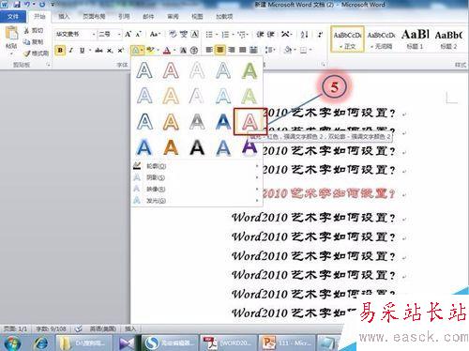
Task: Click the Superscript icon
Action: pos(121,50)
